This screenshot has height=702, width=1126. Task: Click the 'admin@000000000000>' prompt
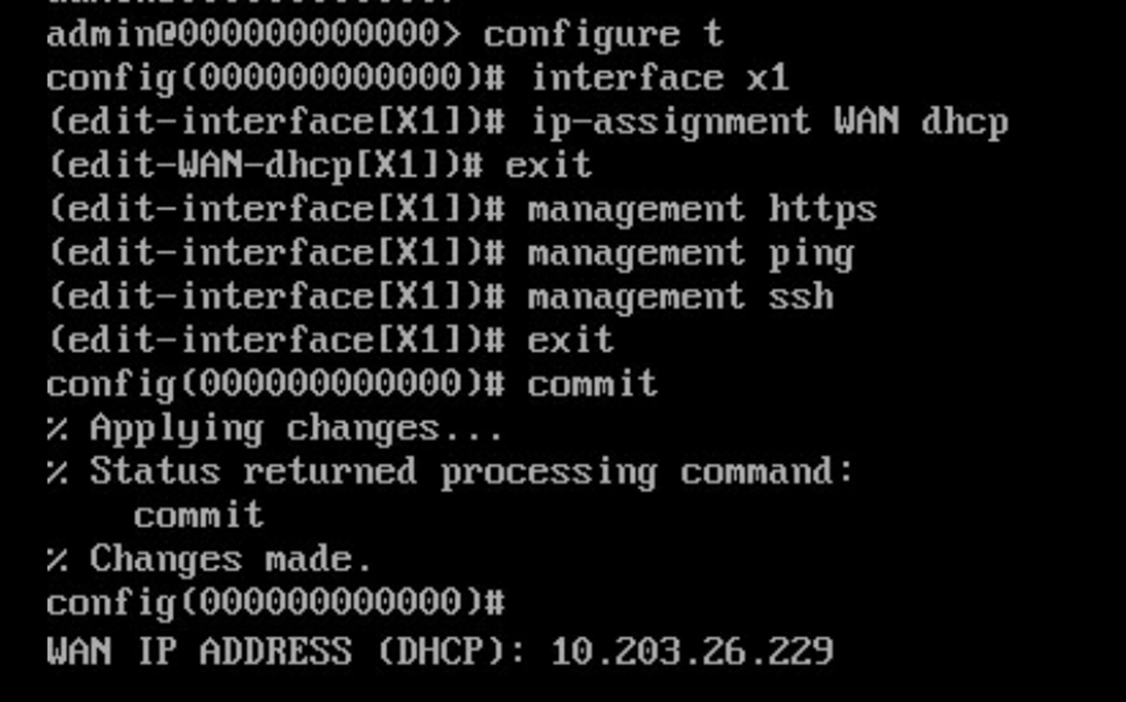[x=253, y=35]
